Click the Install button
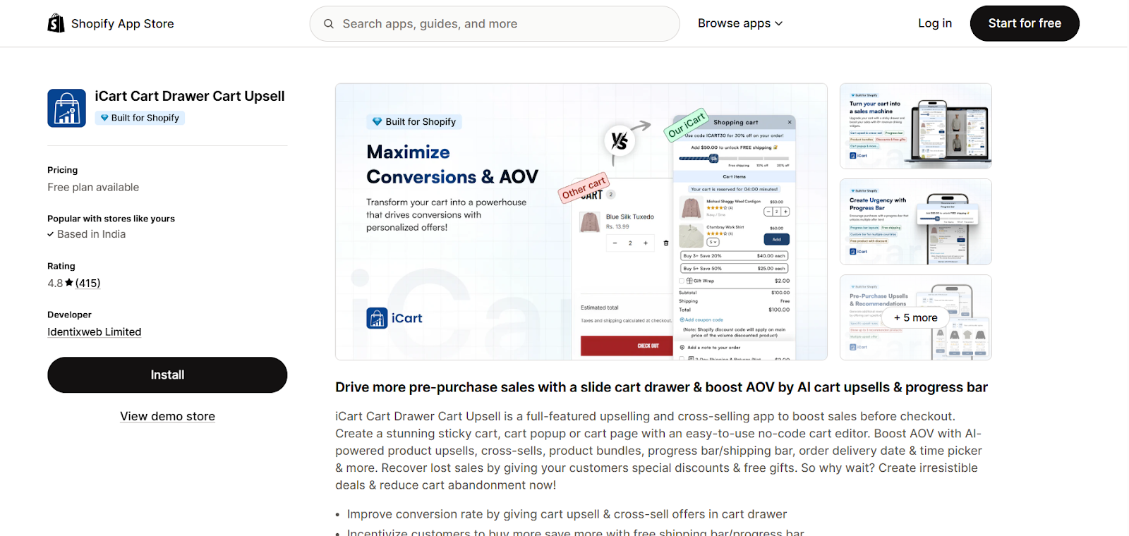The height and width of the screenshot is (536, 1129). [167, 375]
